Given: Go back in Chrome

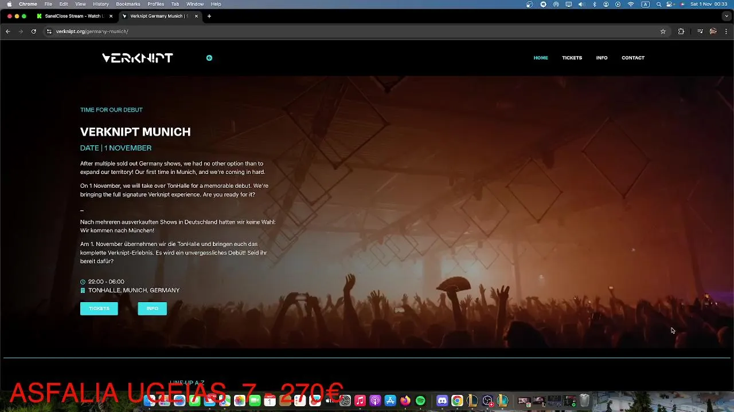Looking at the screenshot, I should [x=7, y=31].
